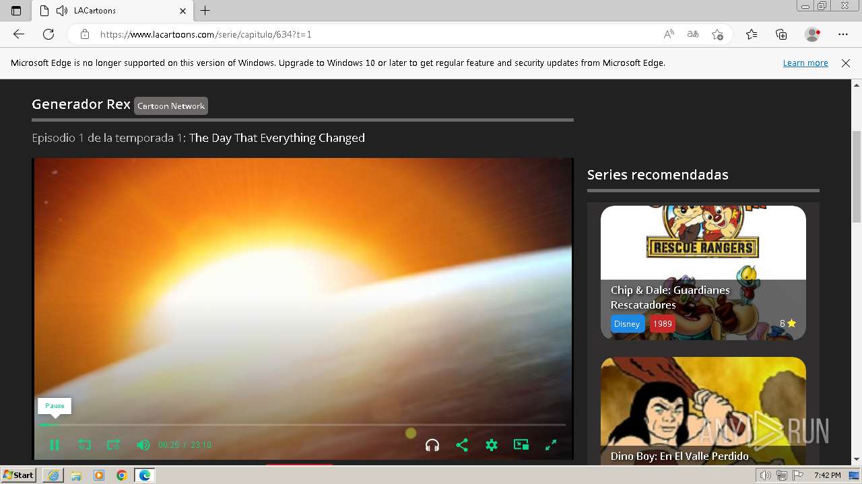Click the 7:42 PM taskbar clock
Screen dimensions: 862x484
[827, 475]
